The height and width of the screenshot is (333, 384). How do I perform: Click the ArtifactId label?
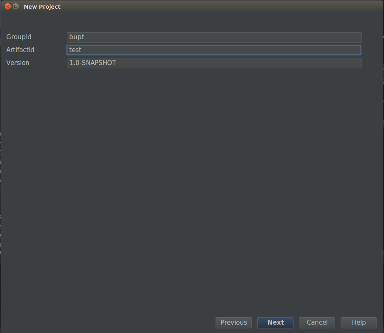[20, 50]
